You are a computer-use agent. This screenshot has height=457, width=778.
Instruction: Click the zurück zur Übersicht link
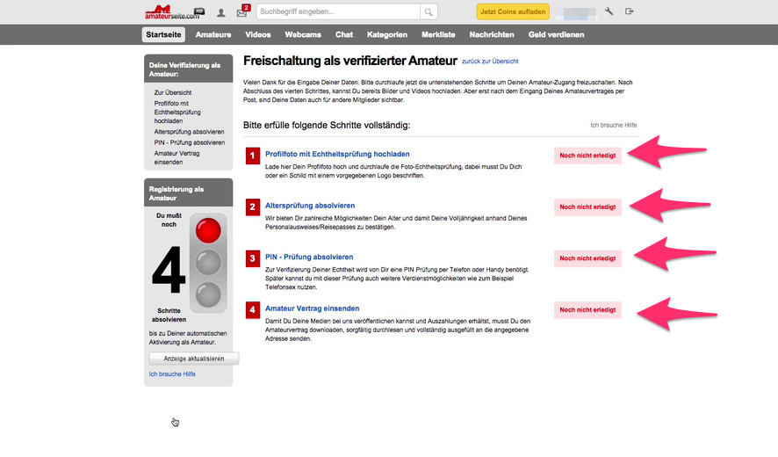(490, 62)
